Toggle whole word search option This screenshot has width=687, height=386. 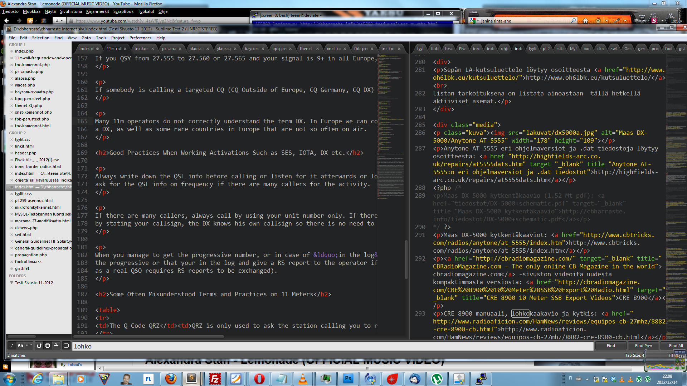[x=29, y=346]
